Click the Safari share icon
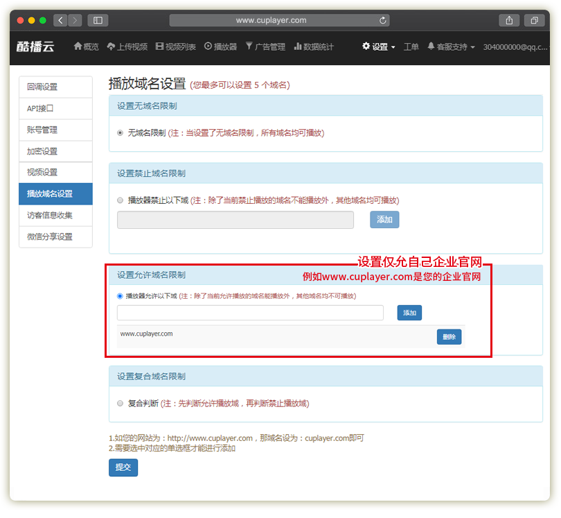Image resolution: width=561 pixels, height=518 pixels. 509,21
